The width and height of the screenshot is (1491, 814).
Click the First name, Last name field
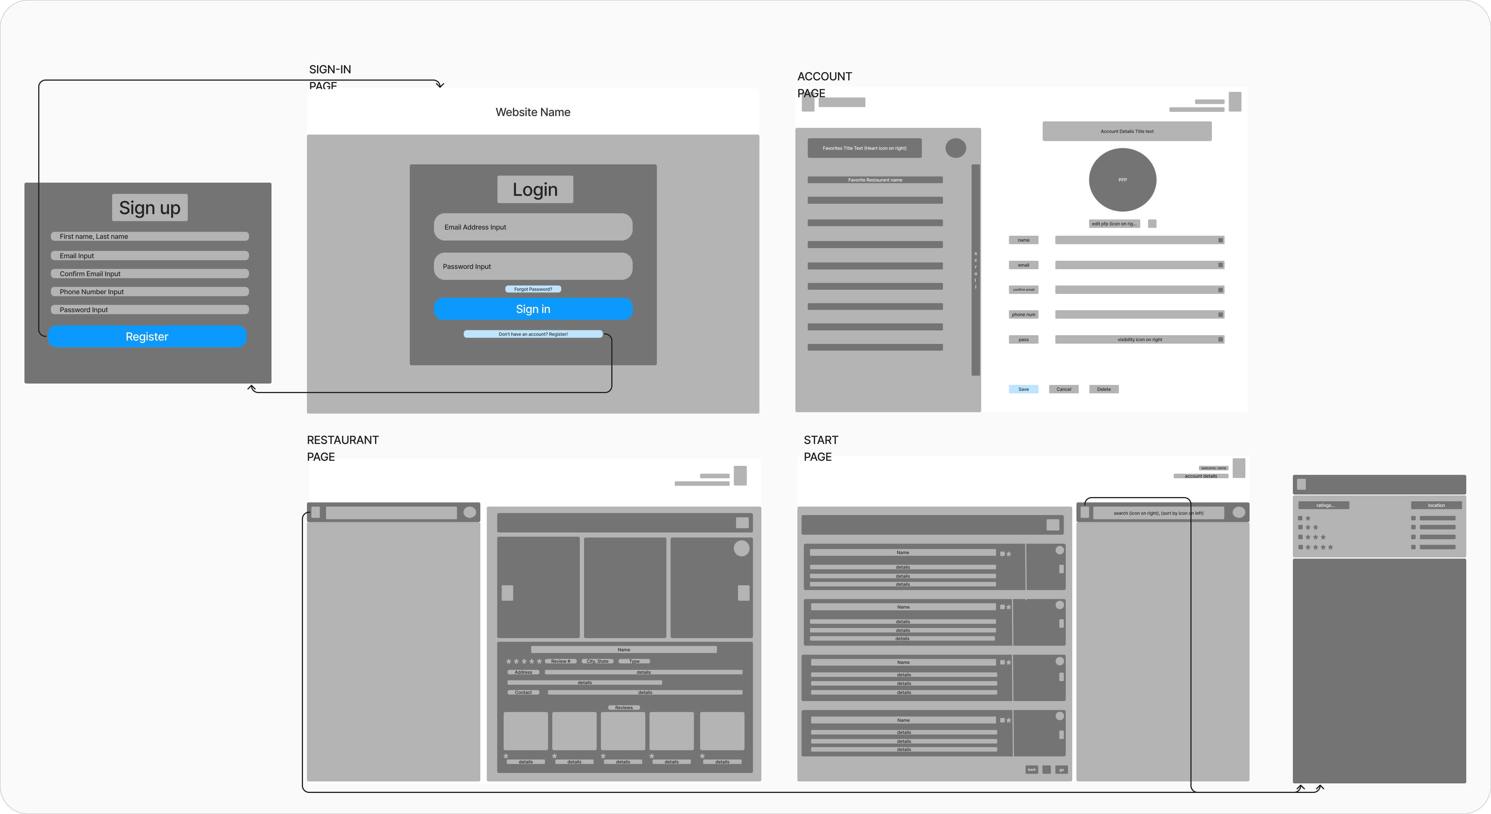(150, 236)
